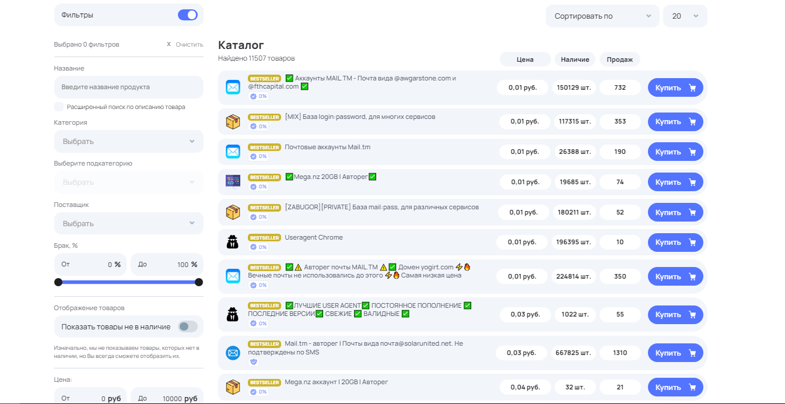Sort by the Цена column header
The image size is (785, 404).
[x=525, y=59]
